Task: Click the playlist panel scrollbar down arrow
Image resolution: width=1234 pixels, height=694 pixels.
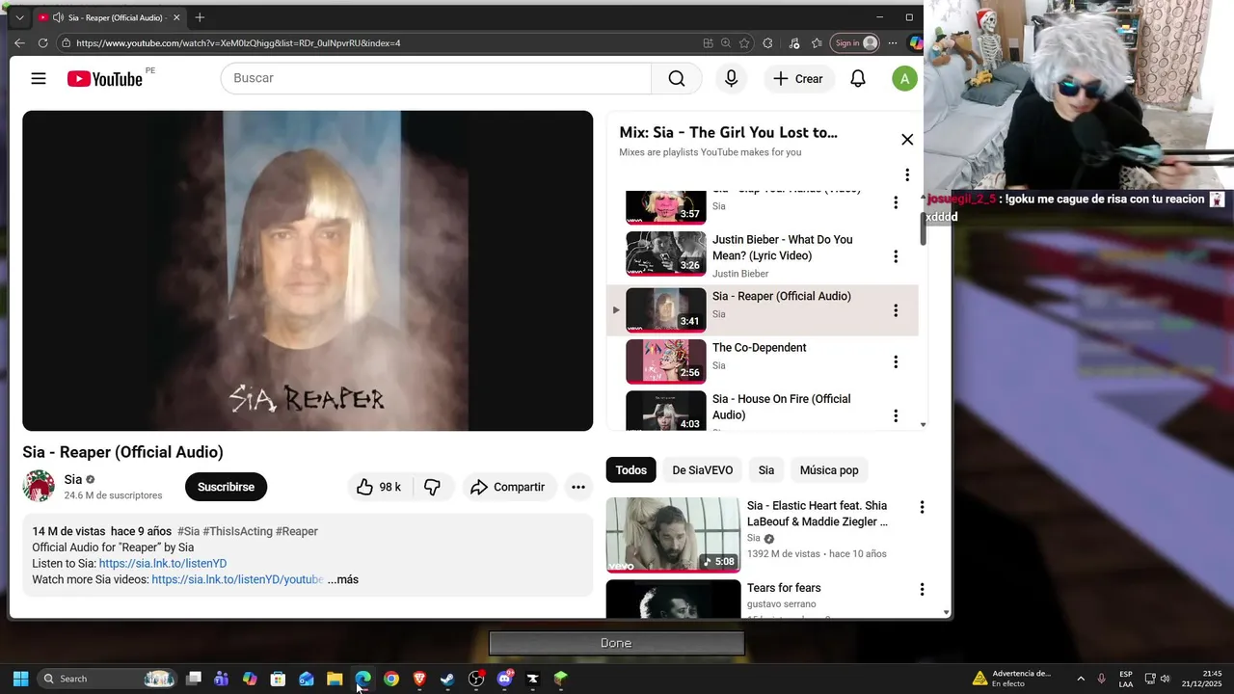Action: click(x=923, y=424)
